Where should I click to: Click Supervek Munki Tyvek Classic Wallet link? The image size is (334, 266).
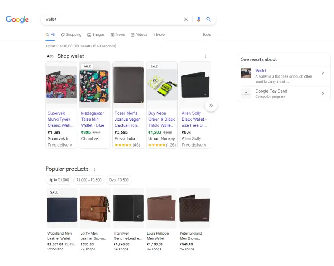point(60,119)
